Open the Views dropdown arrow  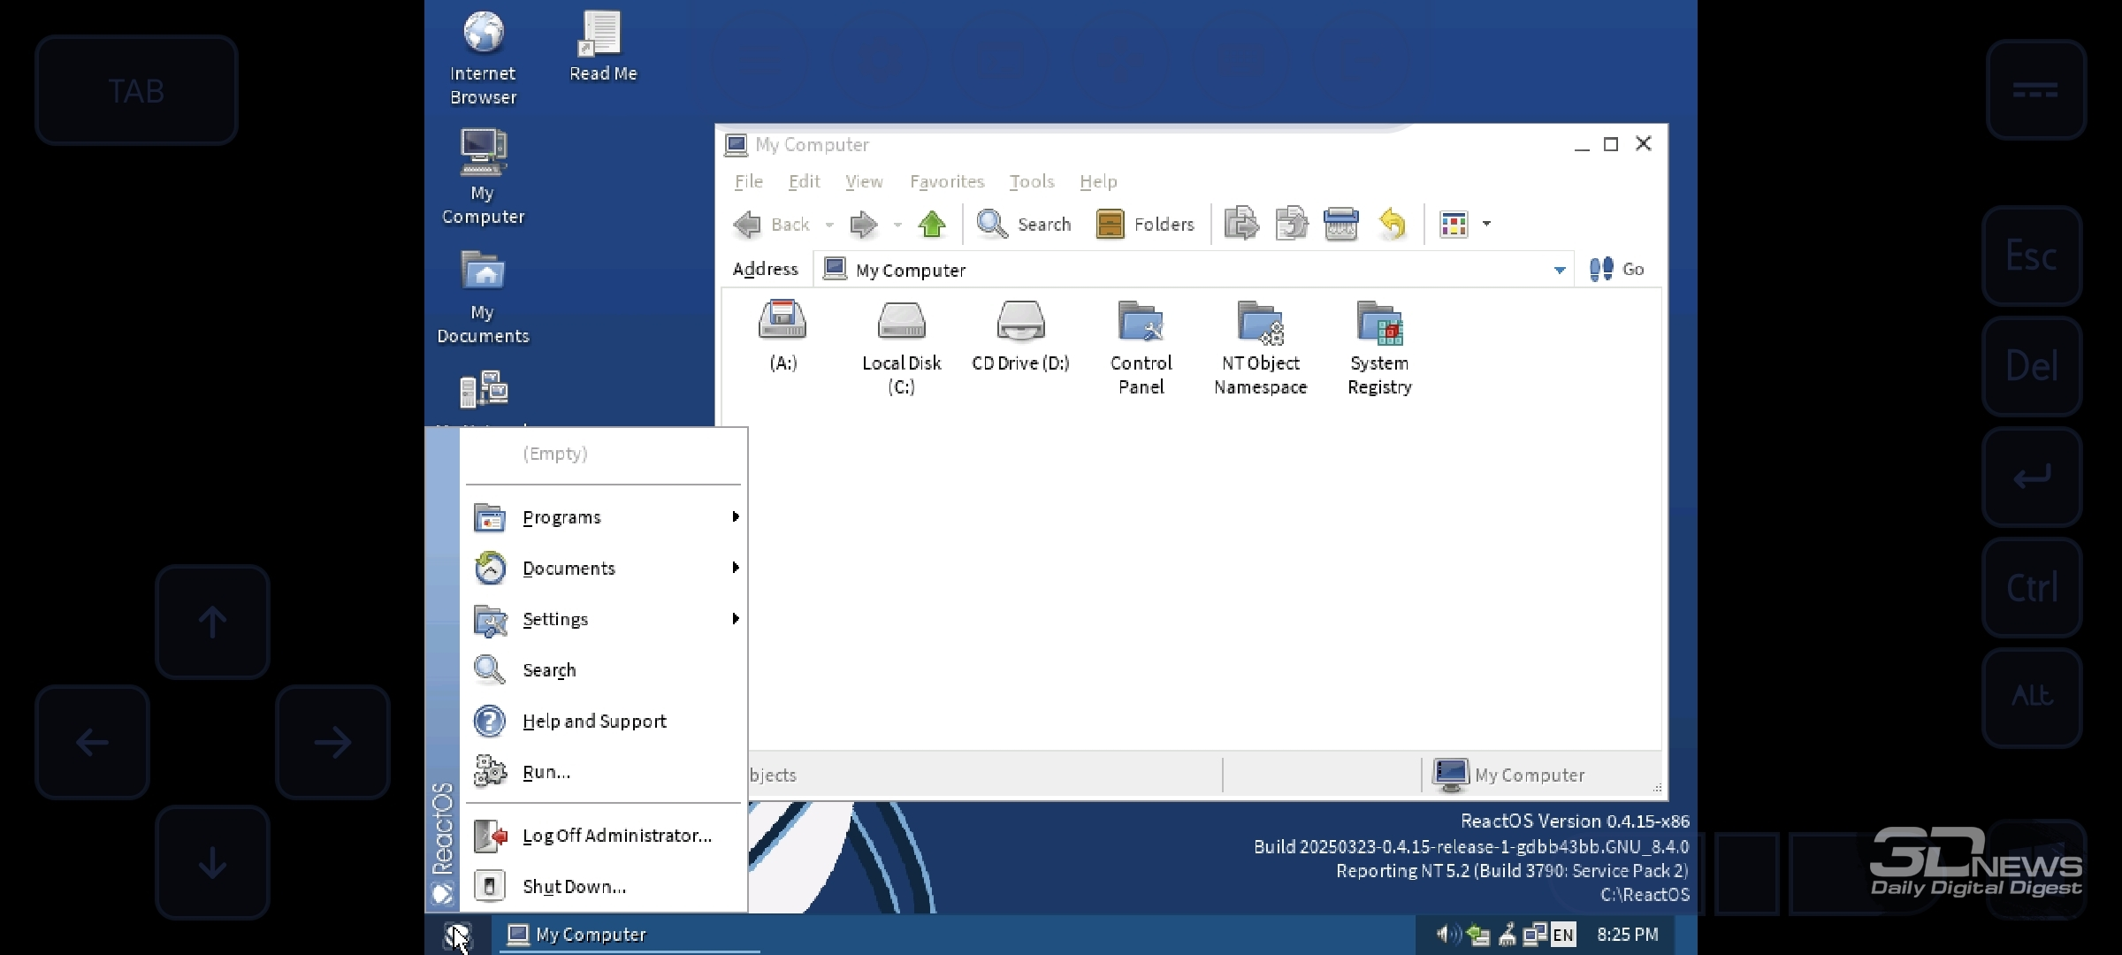[1486, 225]
